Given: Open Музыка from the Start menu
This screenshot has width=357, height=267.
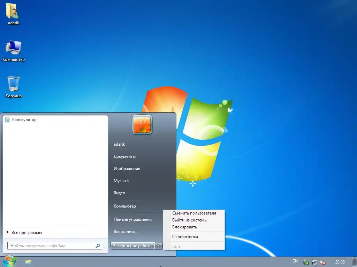Looking at the screenshot, I should pyautogui.click(x=121, y=181).
